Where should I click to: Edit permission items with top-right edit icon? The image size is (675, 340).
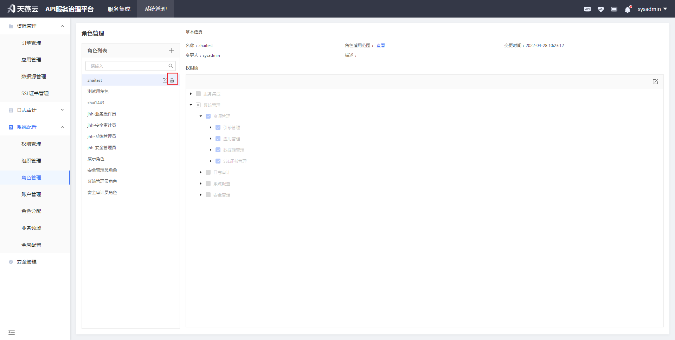pyautogui.click(x=655, y=82)
